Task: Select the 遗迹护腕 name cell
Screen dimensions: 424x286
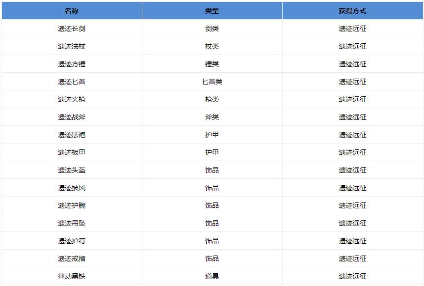Action: [72, 205]
